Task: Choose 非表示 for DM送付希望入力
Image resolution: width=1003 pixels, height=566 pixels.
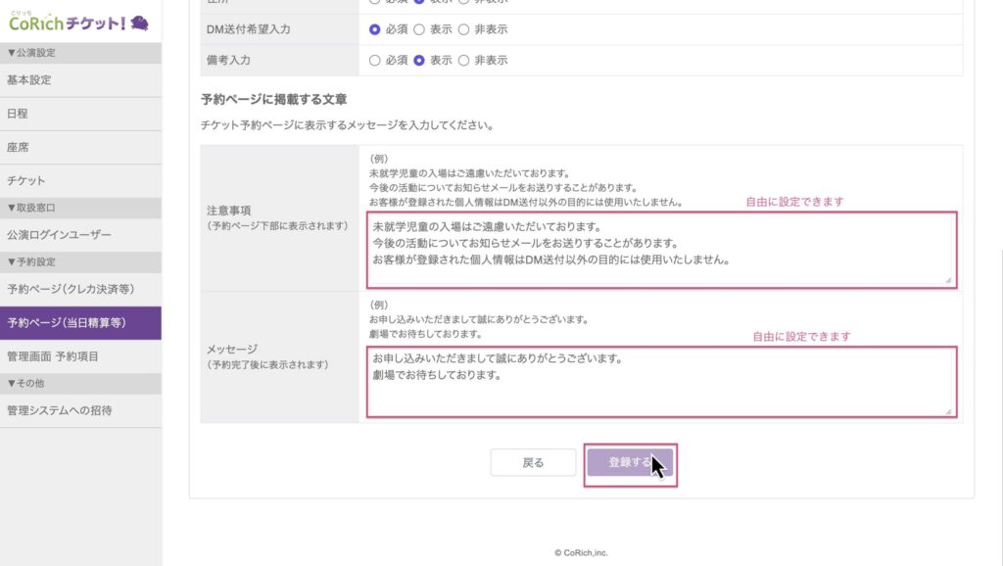Action: click(x=463, y=29)
